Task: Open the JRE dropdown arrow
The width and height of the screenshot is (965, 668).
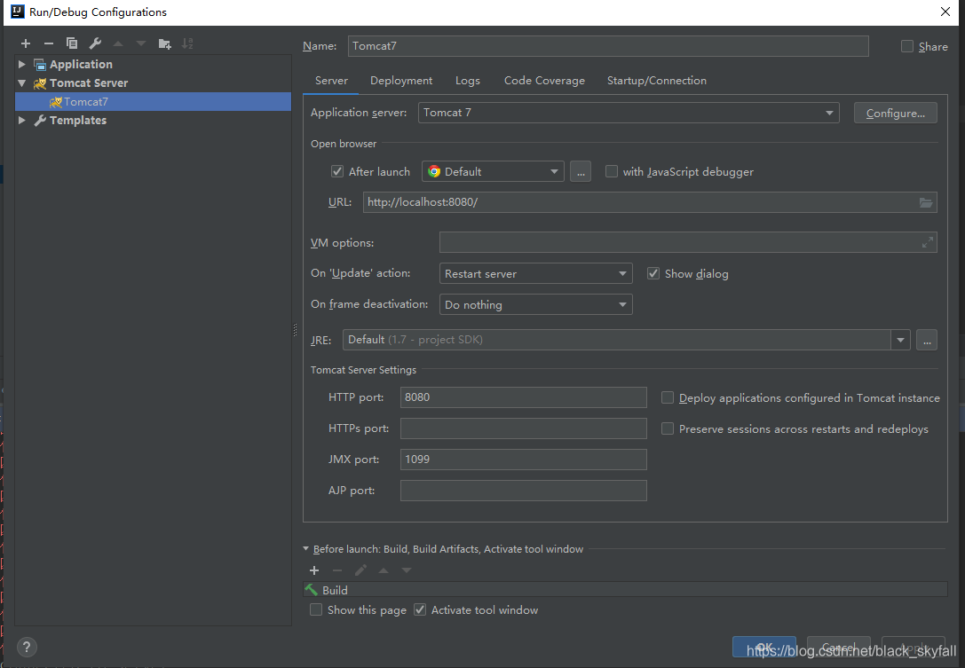Action: click(900, 340)
